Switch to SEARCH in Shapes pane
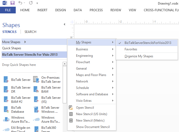The width and height of the screenshot is (179, 132). click(x=30, y=32)
